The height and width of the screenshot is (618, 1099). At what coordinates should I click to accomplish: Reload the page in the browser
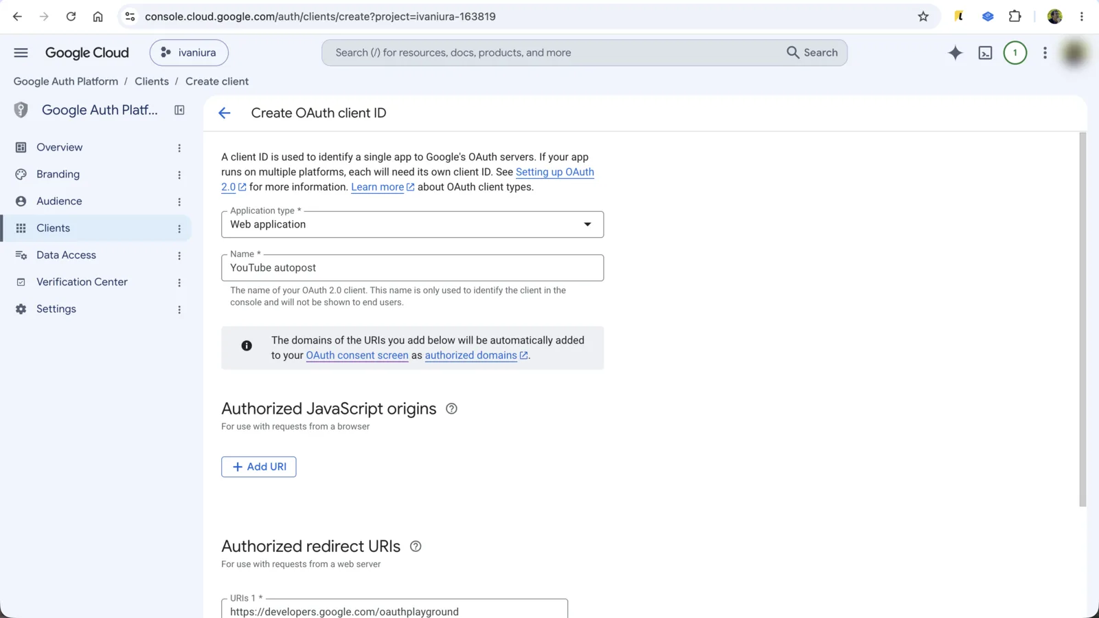71,16
